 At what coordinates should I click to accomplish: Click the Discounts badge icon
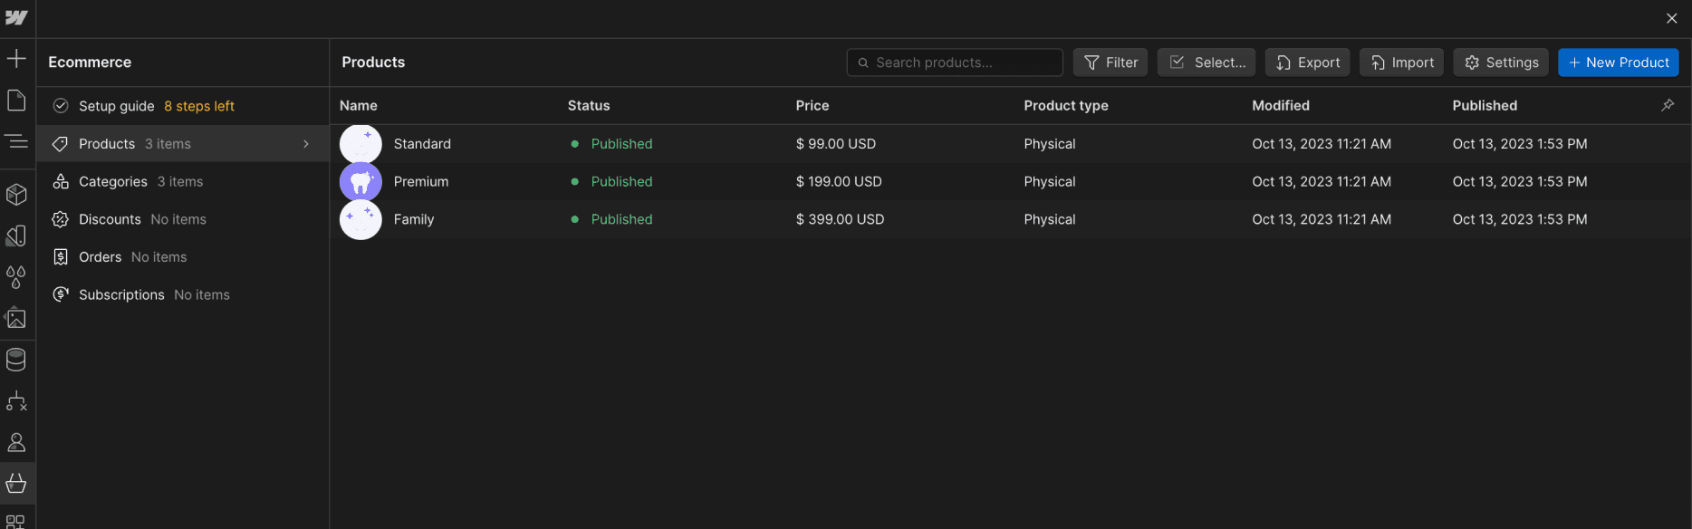(x=61, y=219)
